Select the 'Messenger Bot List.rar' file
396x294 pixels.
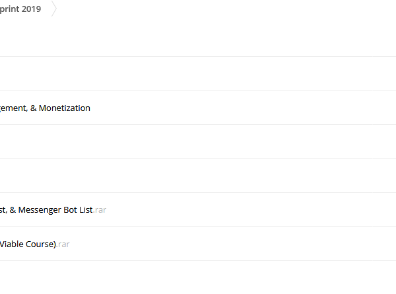coord(53,210)
